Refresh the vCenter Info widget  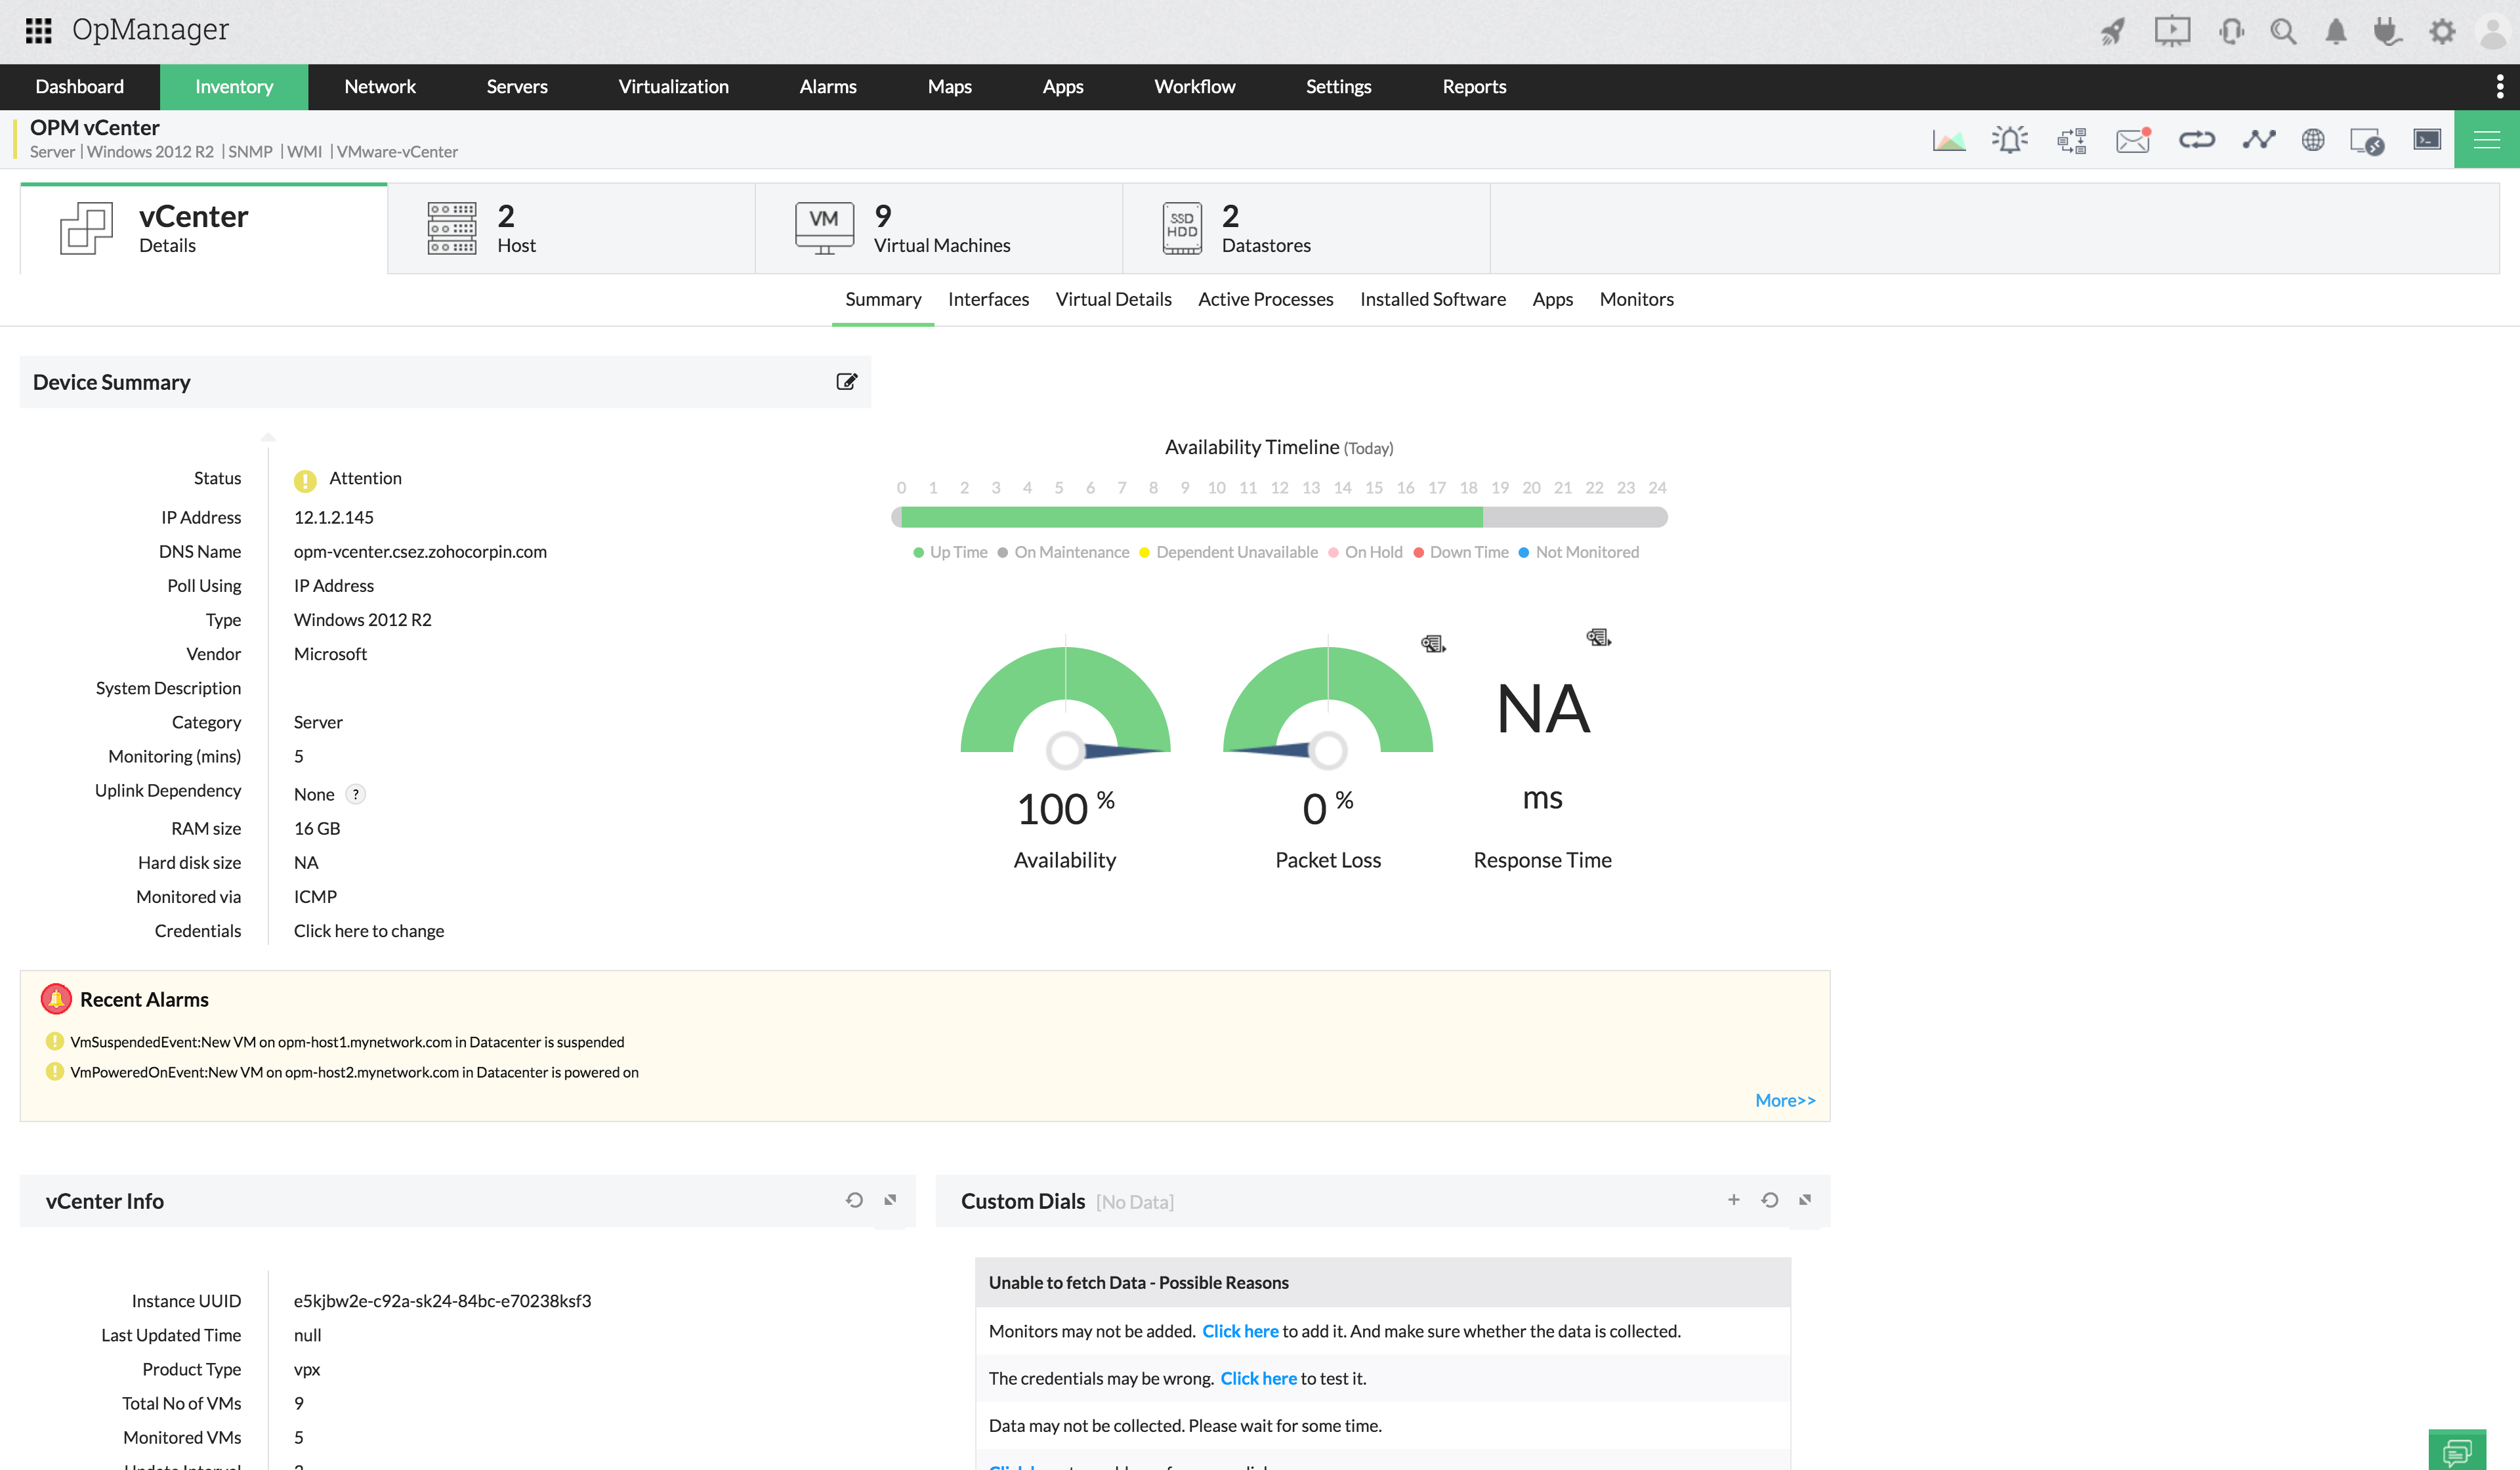tap(854, 1200)
